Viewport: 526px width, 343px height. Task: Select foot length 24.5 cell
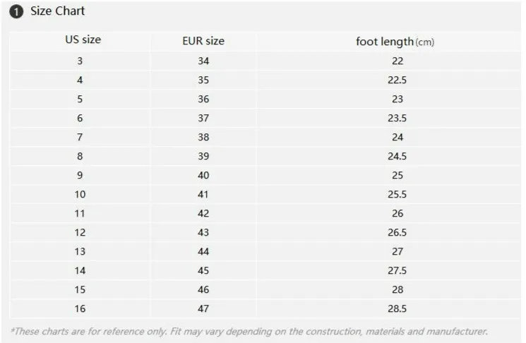click(398, 156)
